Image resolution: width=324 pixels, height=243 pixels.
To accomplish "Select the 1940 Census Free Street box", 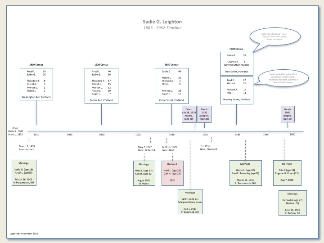I will coord(237,63).
